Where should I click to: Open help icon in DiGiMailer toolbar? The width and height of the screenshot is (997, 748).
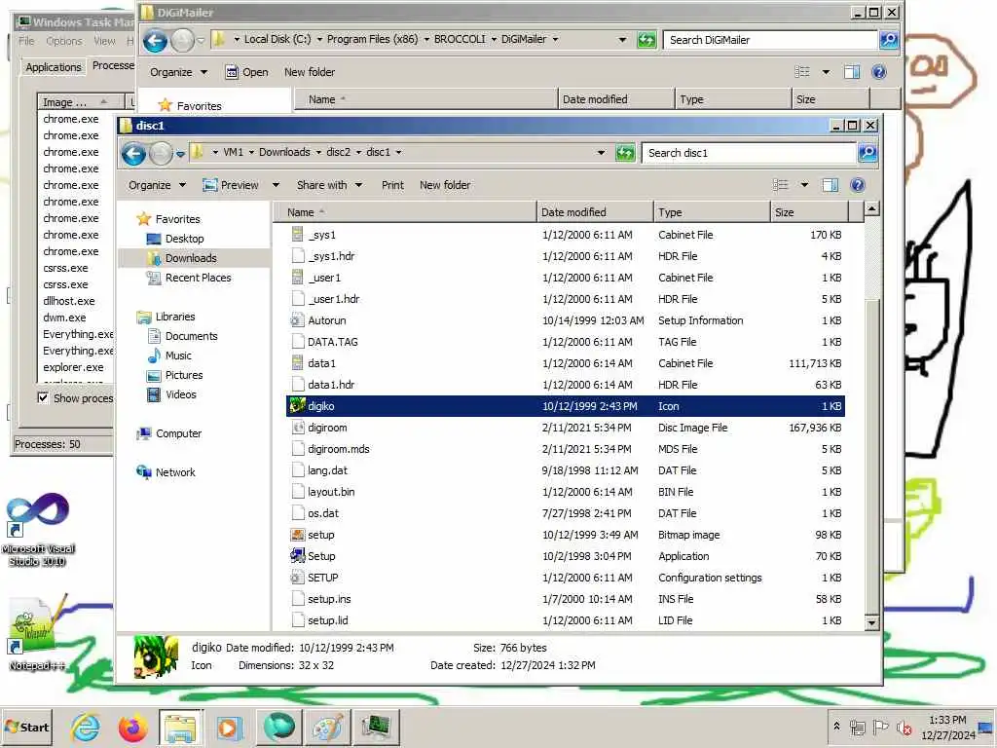[879, 72]
